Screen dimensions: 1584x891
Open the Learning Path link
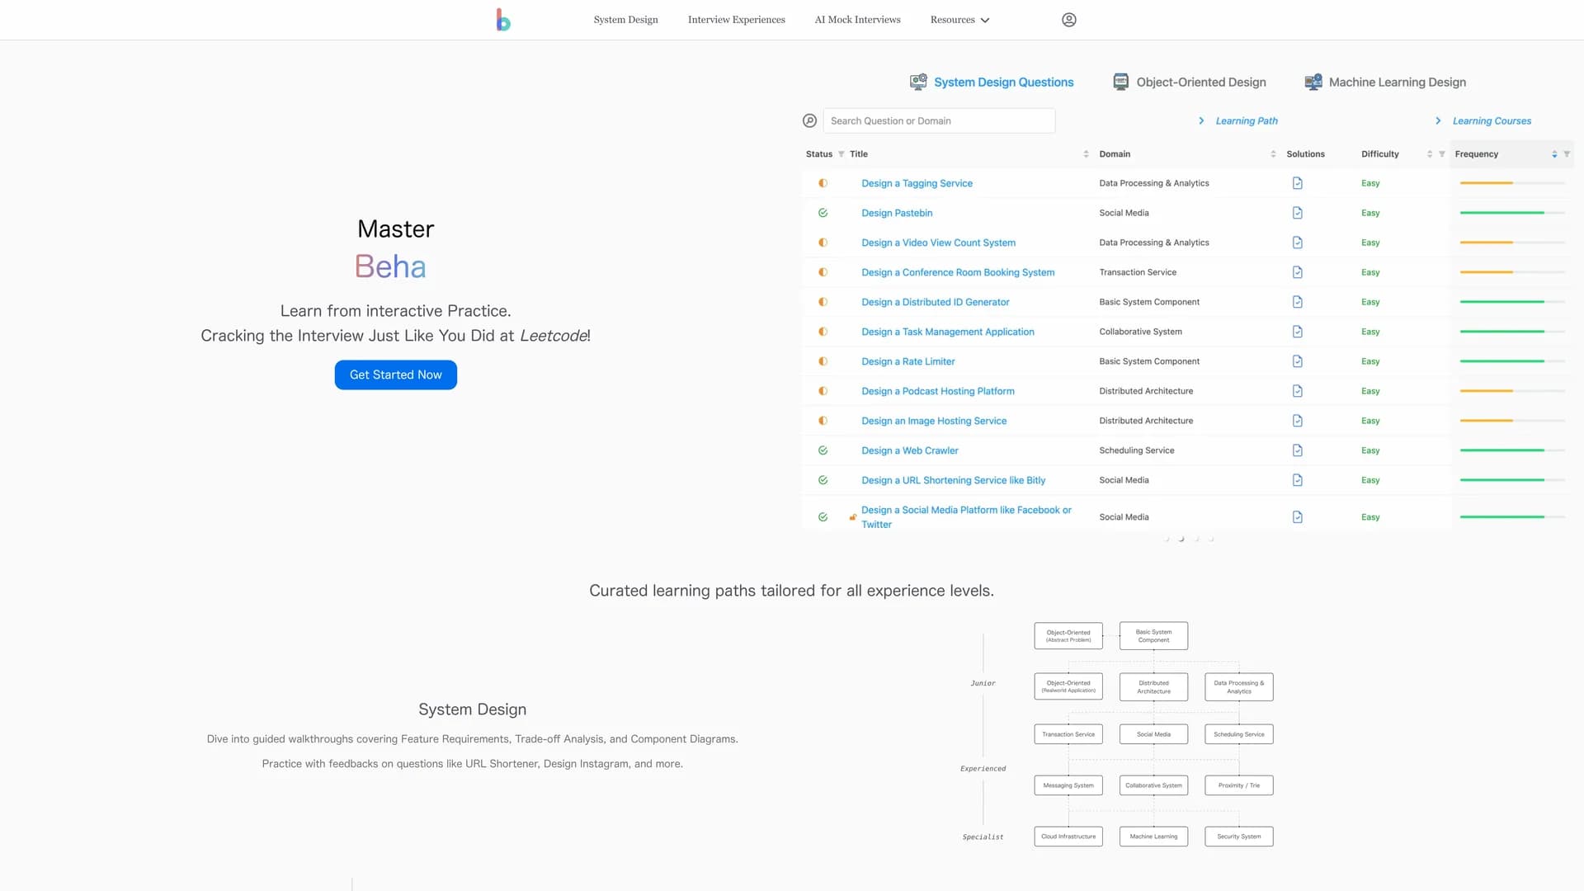point(1246,120)
